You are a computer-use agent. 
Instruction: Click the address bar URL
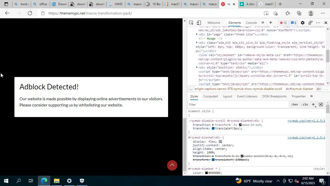[90, 13]
